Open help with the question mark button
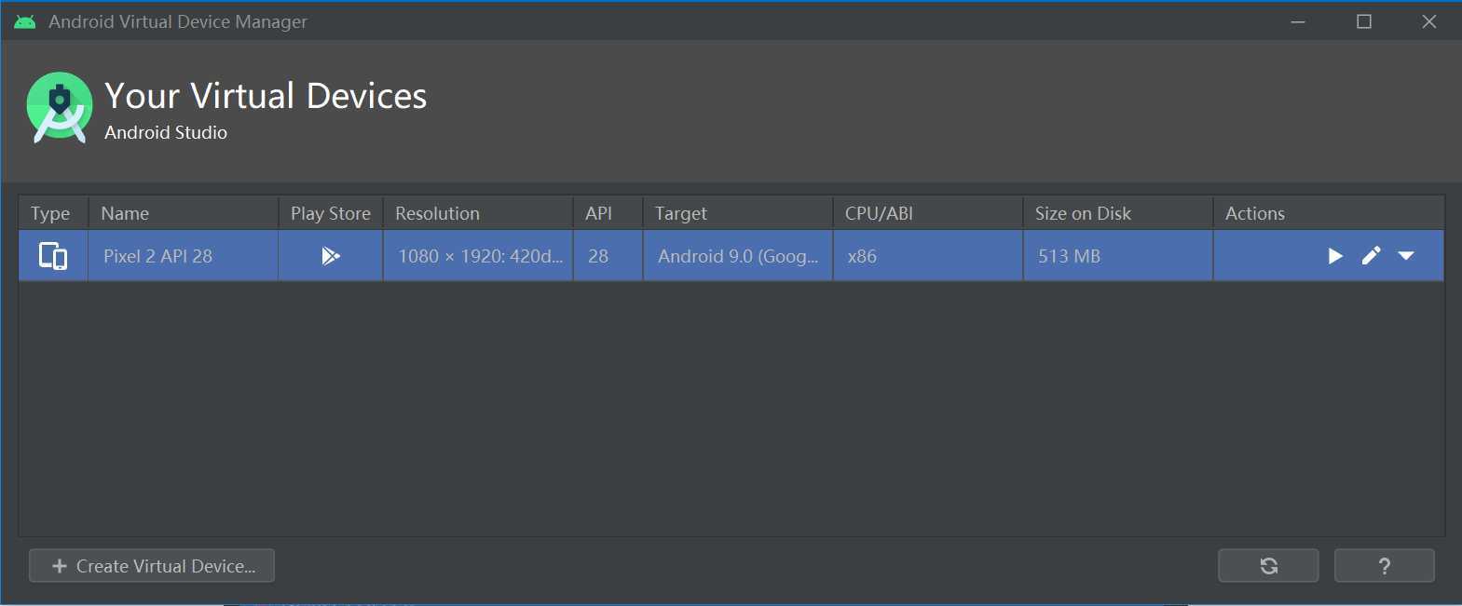 point(1385,566)
